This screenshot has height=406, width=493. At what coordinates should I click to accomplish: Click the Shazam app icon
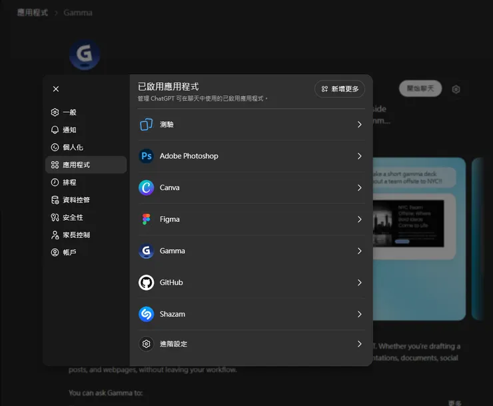[x=146, y=314]
